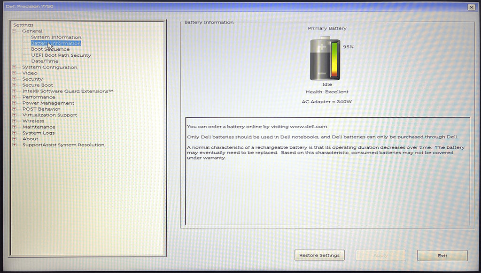Image resolution: width=481 pixels, height=273 pixels.
Task: Select the System Configuration label
Action: tap(50, 67)
